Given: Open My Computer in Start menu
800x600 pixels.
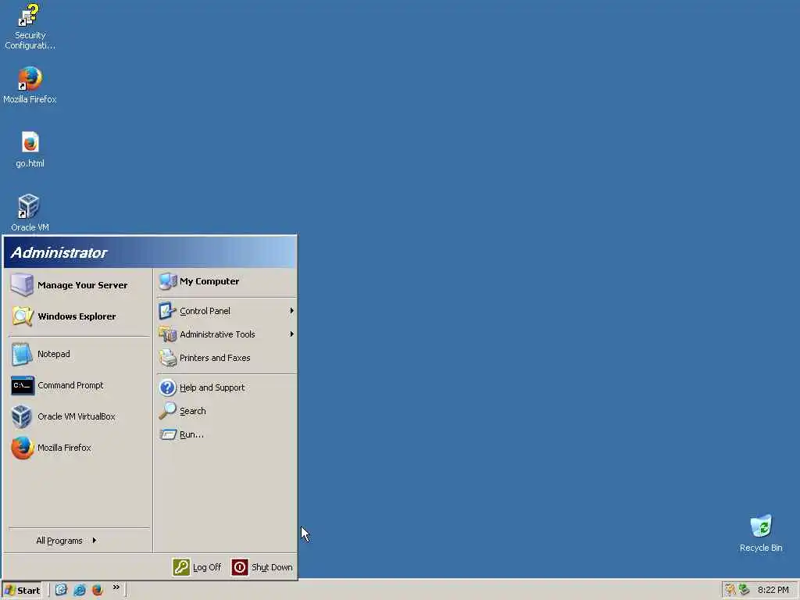Looking at the screenshot, I should click(x=226, y=281).
